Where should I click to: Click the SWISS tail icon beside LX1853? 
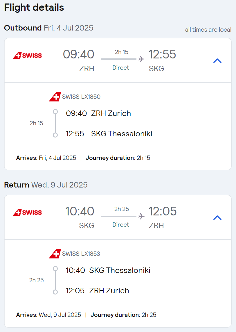55,254
